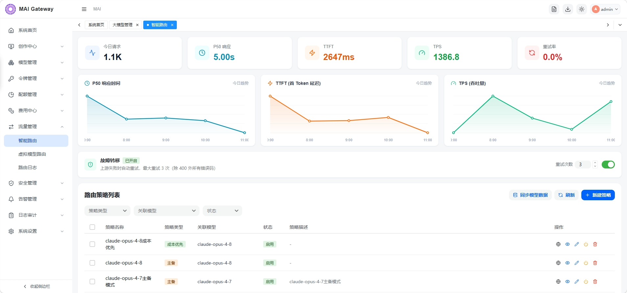Viewport: 627px width, 293px height.
Task: Open the document icon in header
Action: pos(554,9)
